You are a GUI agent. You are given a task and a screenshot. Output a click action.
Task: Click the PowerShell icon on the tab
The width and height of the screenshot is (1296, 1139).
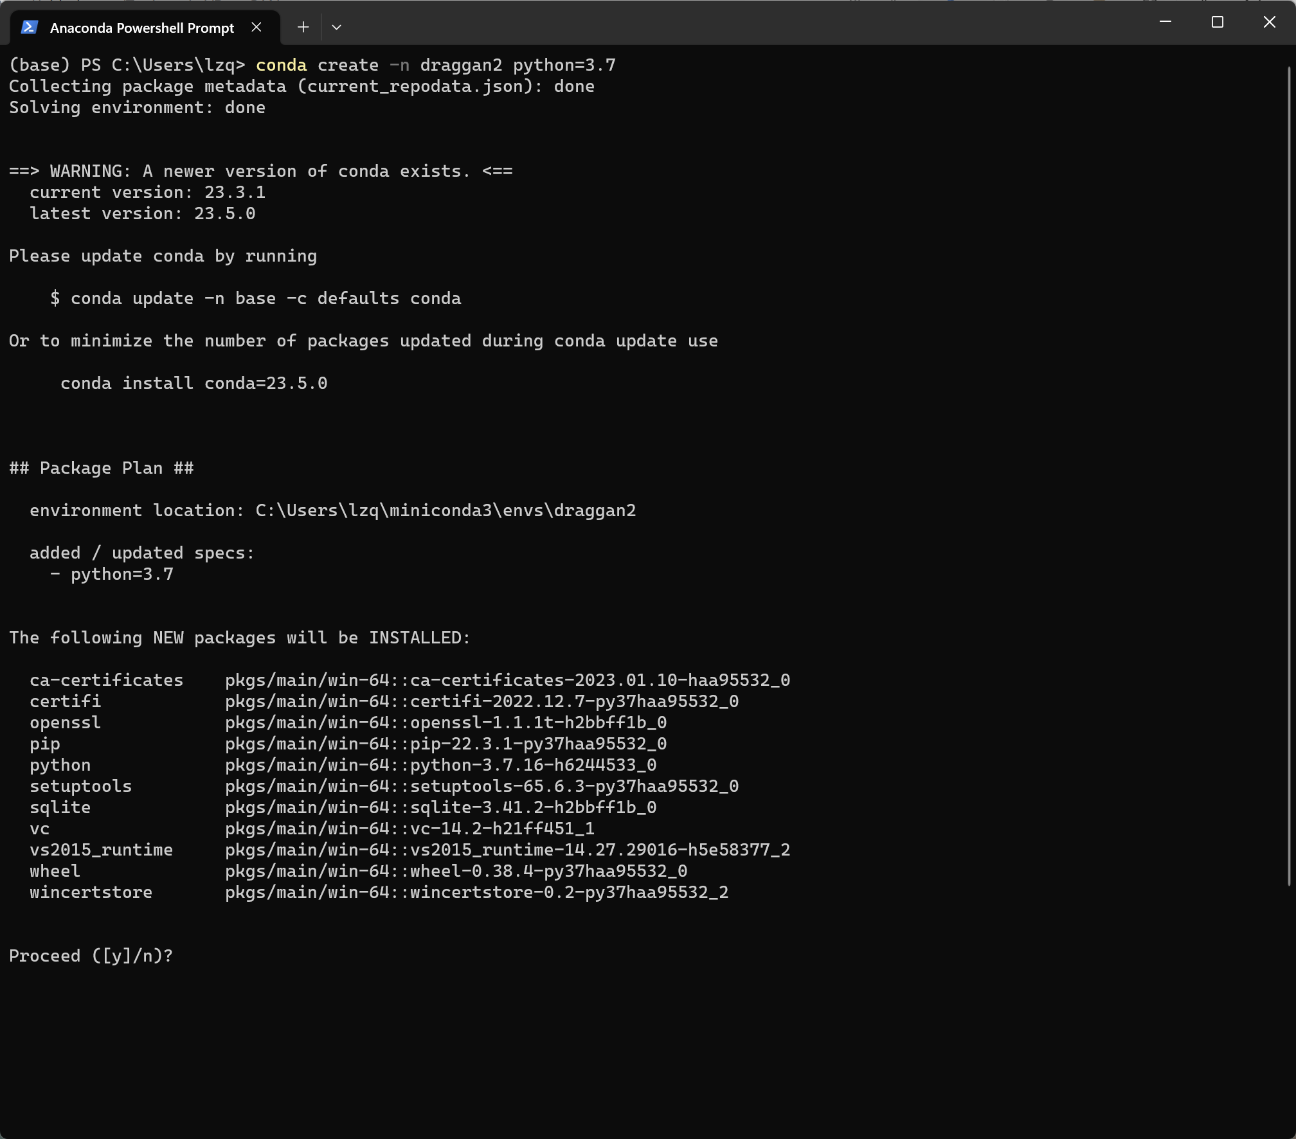click(x=30, y=27)
